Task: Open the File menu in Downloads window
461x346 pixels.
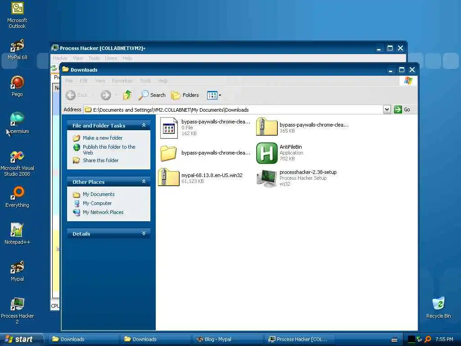Action: [x=69, y=81]
